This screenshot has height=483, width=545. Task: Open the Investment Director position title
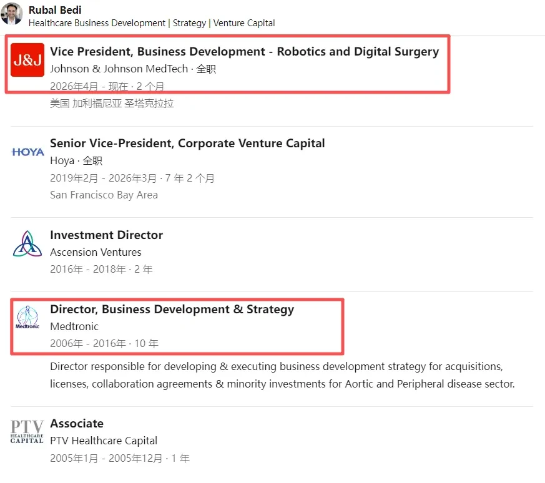coord(106,235)
